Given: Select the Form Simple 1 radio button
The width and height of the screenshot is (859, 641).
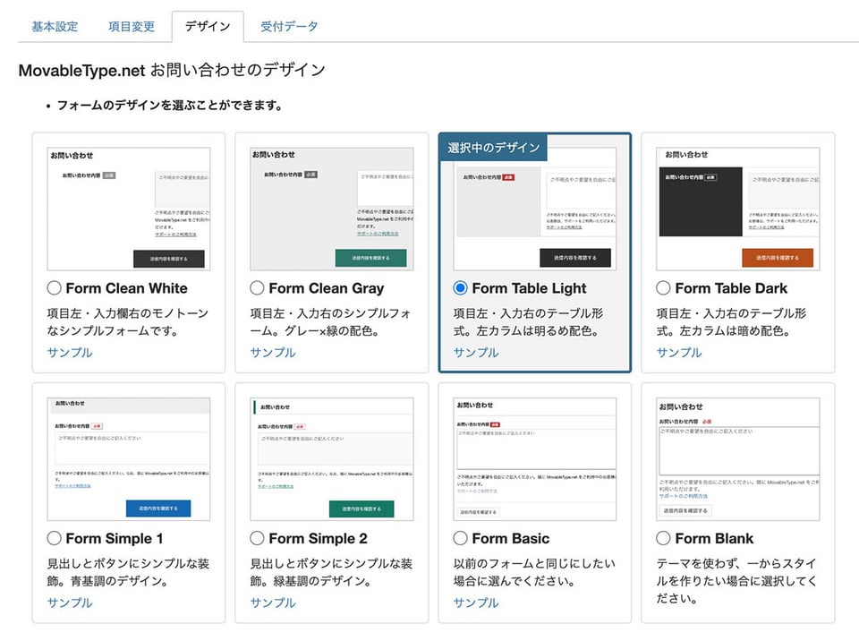Looking at the screenshot, I should 54,538.
